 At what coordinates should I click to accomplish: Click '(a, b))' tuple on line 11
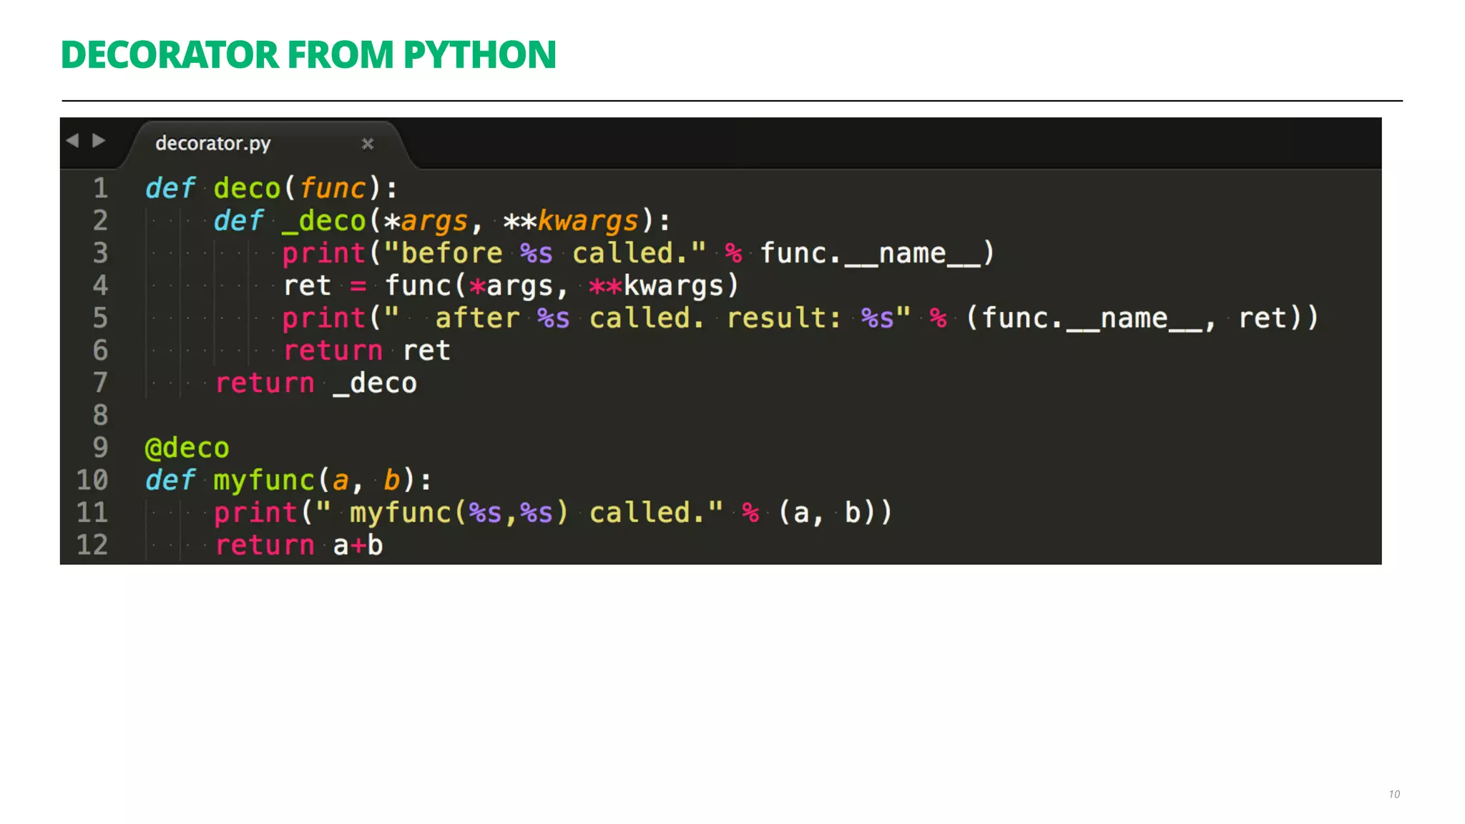pos(836,513)
